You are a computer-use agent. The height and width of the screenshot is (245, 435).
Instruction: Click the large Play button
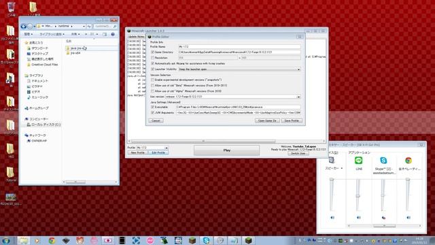click(x=226, y=150)
